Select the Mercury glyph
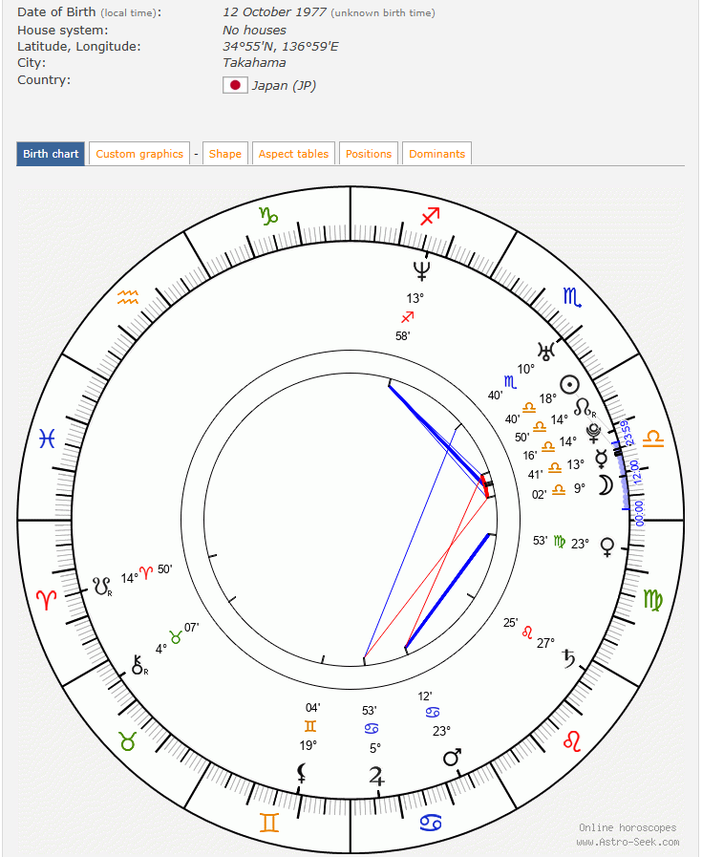The image size is (702, 857). (x=601, y=459)
